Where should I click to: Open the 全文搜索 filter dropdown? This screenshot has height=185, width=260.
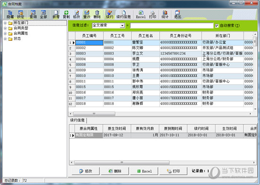(x=122, y=26)
